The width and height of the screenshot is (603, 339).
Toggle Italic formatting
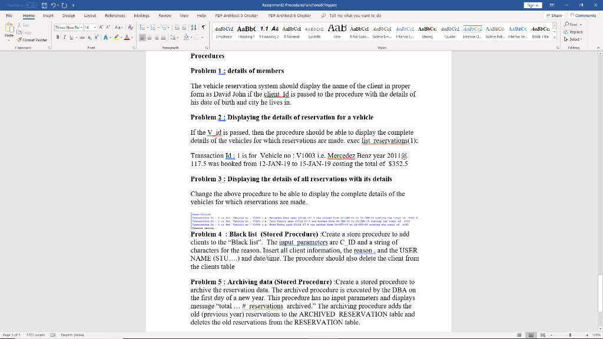click(x=65, y=37)
